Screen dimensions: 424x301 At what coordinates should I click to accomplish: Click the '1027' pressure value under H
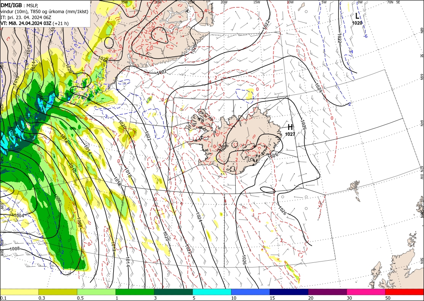click(x=290, y=134)
